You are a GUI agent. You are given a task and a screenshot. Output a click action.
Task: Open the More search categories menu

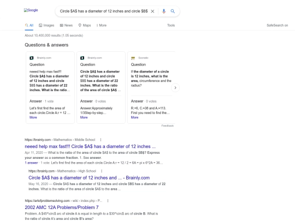tap(102, 25)
